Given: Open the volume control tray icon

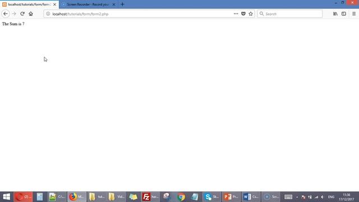Looking at the screenshot, I should point(323,197).
